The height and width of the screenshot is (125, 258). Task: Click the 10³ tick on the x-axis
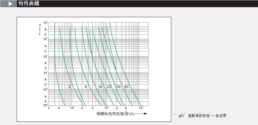(141, 107)
